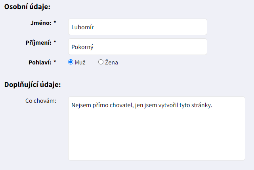Viewport: 254px width, 170px height.
Task: Click the Jméno field label
Action: 41,23
